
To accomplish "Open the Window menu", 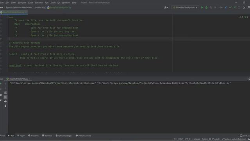I will tap(66, 3).
